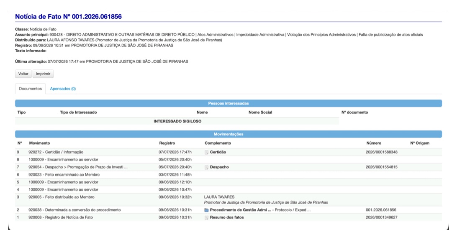Select the Certidão / Informação movement row
This screenshot has width=452, height=230.
click(x=229, y=152)
